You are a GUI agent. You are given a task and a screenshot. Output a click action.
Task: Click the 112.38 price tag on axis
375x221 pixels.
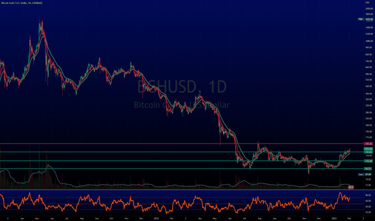pos(369,161)
